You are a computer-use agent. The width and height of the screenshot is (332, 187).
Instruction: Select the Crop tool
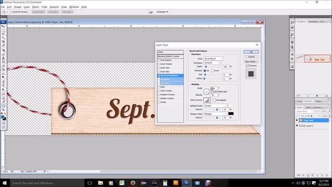(4, 42)
